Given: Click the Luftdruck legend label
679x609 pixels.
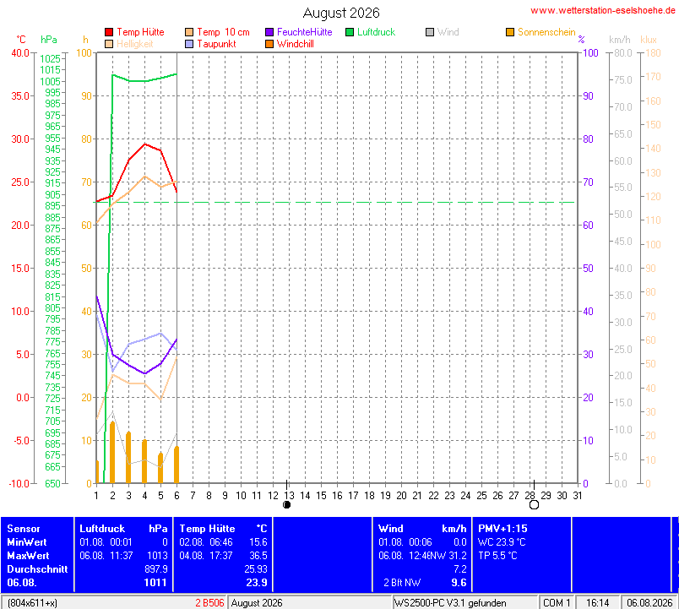Looking at the screenshot, I should point(377,32).
